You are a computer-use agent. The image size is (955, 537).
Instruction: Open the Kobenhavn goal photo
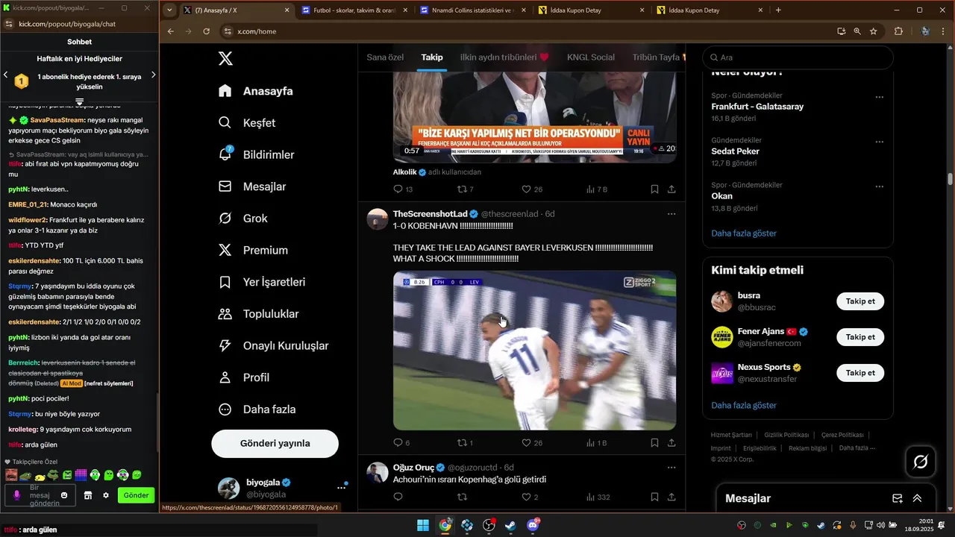click(x=534, y=351)
